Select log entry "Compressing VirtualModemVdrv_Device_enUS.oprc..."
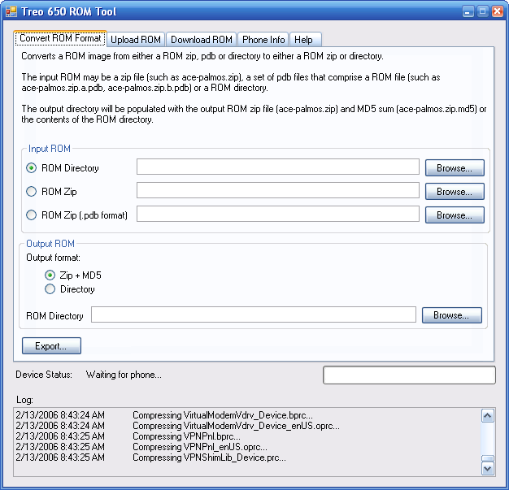This screenshot has height=490, width=509. tap(236, 426)
